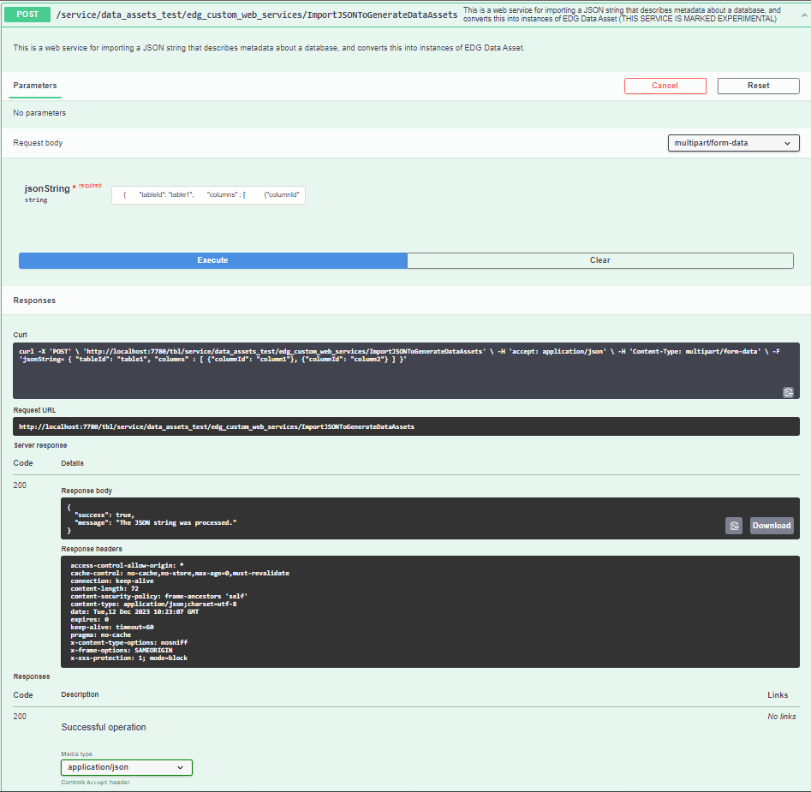Viewport: 811px width, 792px height.
Task: Clear the response with the Clear button
Action: coord(600,260)
